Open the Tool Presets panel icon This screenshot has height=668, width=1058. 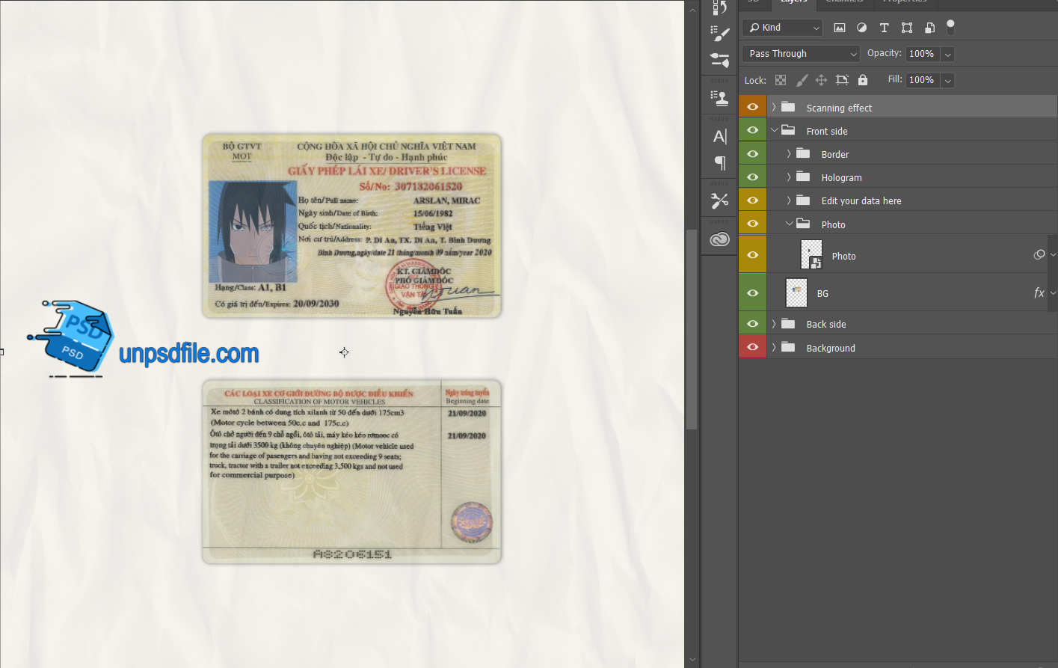tap(719, 200)
